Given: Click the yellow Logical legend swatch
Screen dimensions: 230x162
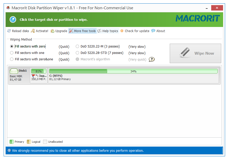Looking at the screenshot, I should (x=29, y=142).
